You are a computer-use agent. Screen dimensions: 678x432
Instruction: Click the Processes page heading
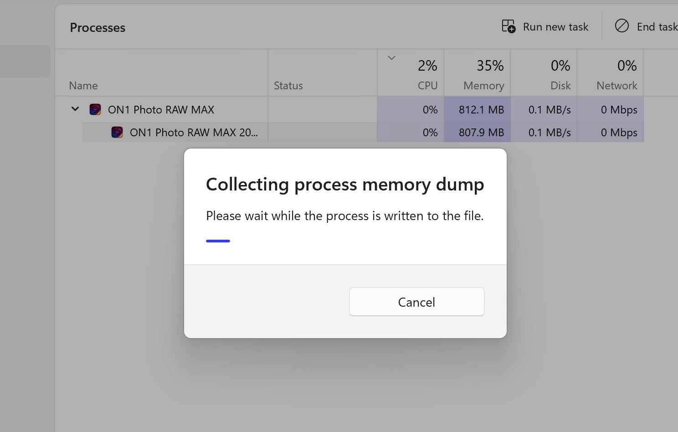[98, 28]
